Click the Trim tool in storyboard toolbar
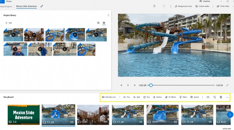The width and height of the screenshot is (234, 130). coord(126,97)
